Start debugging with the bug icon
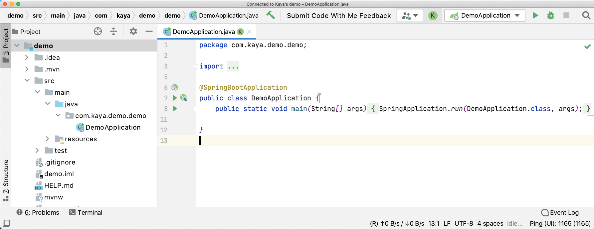The height and width of the screenshot is (229, 594). coord(551,16)
